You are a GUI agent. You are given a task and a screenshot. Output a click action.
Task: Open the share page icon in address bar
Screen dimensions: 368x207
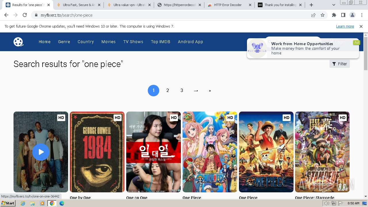(x=313, y=15)
